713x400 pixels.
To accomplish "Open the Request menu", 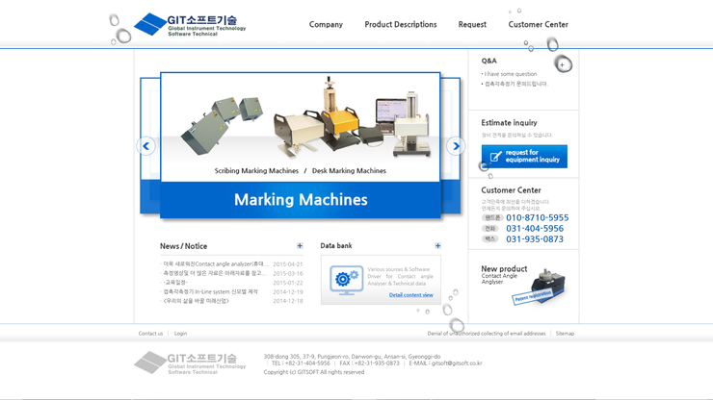I will pyautogui.click(x=472, y=24).
